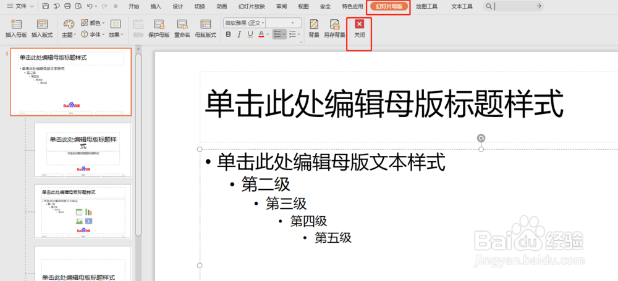The image size is (618, 281).
Task: Expand customize quick access toolbar arrow
Action: (x=115, y=6)
